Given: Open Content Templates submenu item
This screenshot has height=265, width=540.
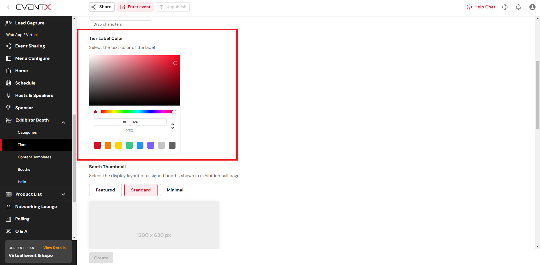Looking at the screenshot, I should tap(34, 157).
